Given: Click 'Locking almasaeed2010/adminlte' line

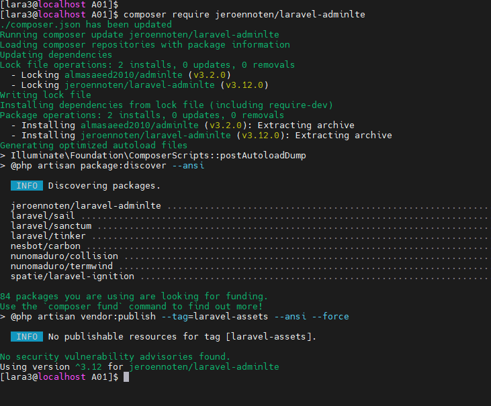Looking at the screenshot, I should click(x=121, y=75).
